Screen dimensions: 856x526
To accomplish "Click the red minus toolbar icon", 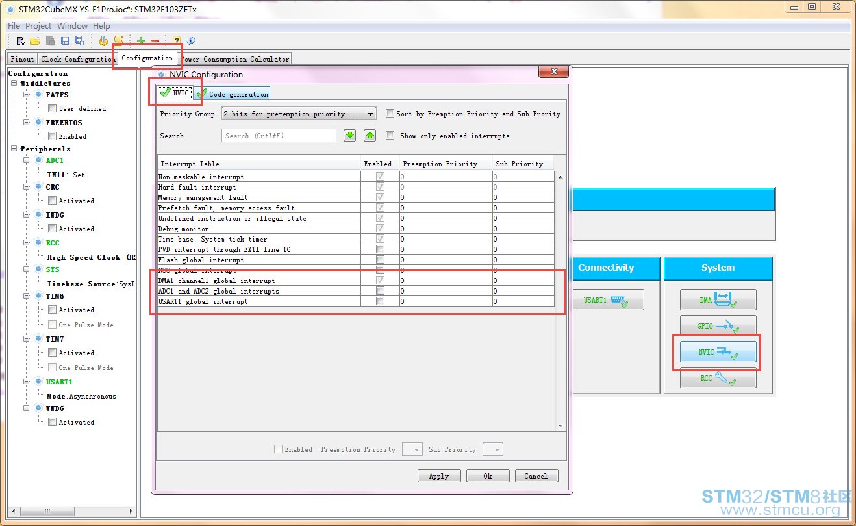I will click(155, 41).
